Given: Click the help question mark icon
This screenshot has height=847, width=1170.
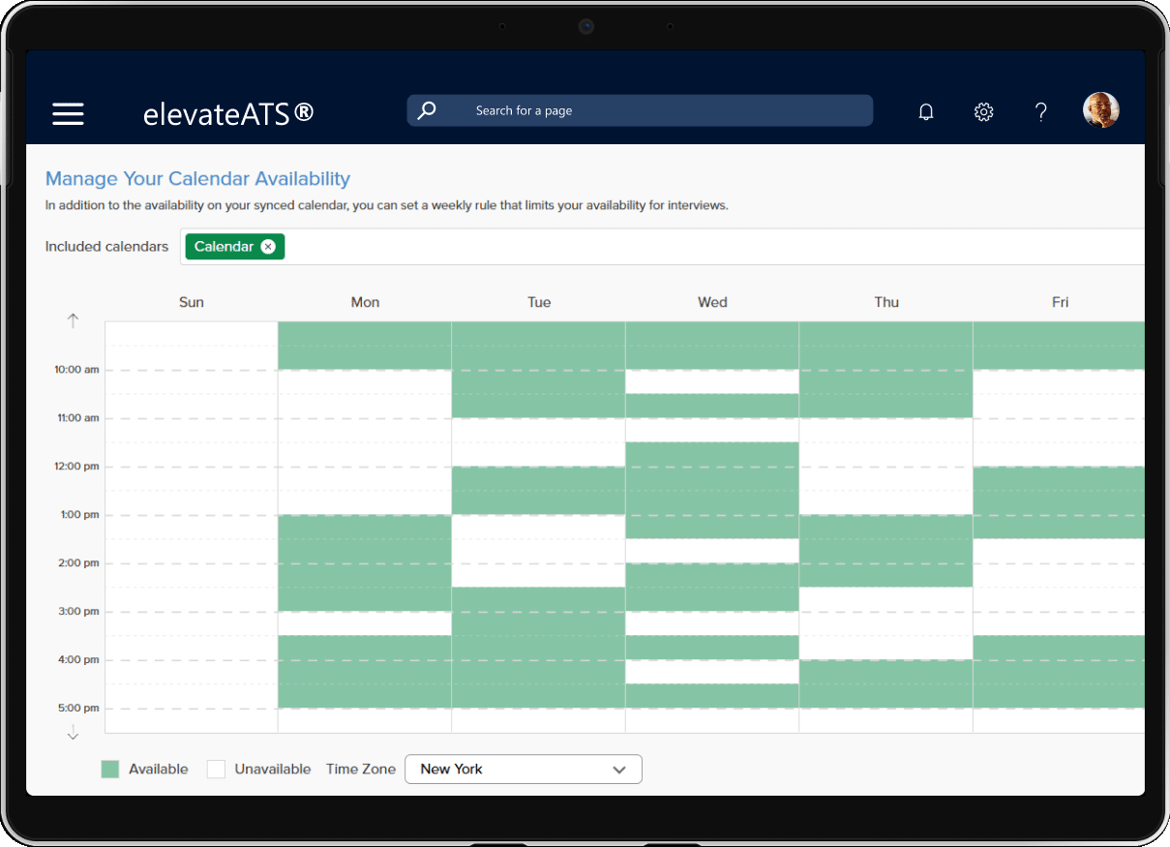Looking at the screenshot, I should click(x=1040, y=112).
